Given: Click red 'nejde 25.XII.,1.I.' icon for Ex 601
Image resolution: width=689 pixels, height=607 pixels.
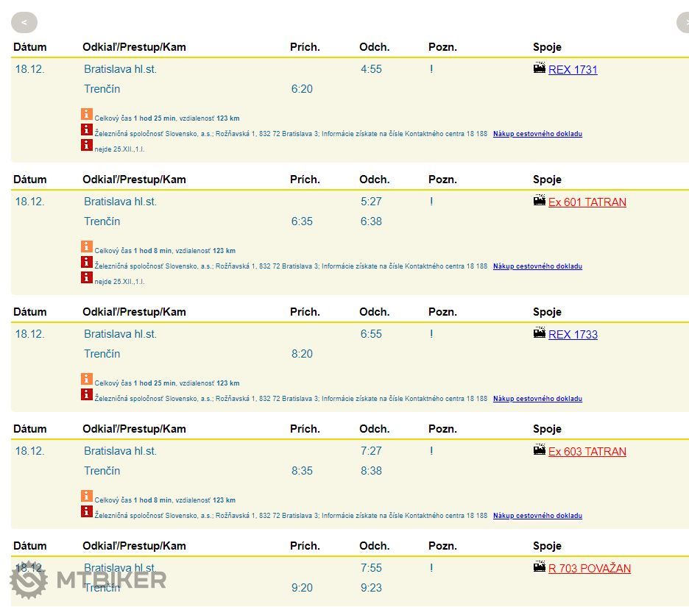Looking at the screenshot, I should point(87,278).
